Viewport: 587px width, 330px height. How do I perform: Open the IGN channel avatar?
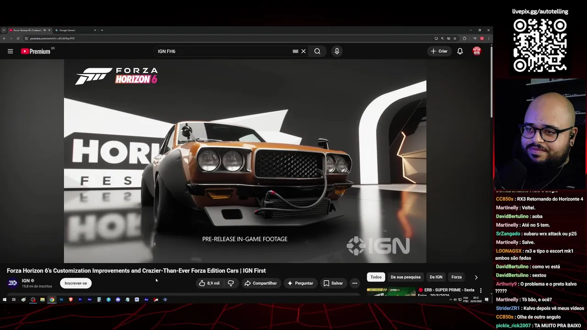[13, 283]
